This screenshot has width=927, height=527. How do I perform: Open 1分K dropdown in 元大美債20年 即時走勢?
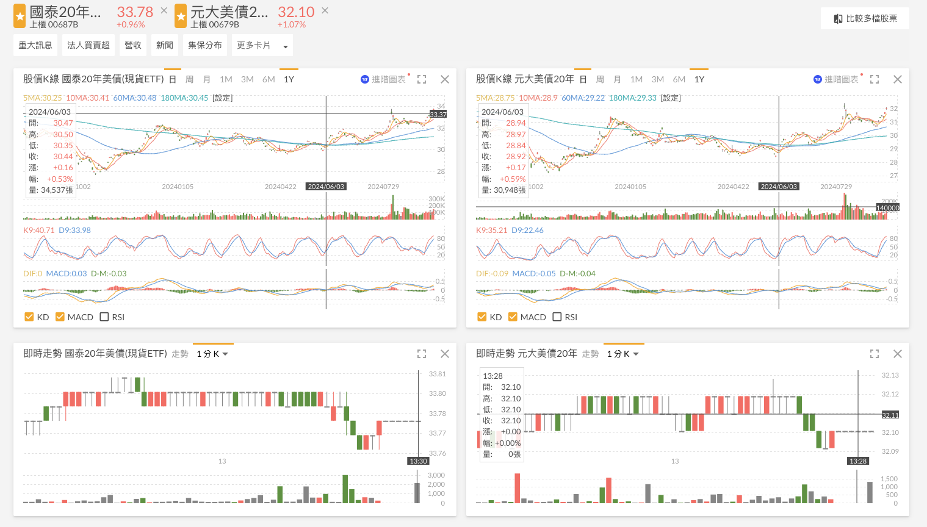tap(622, 354)
